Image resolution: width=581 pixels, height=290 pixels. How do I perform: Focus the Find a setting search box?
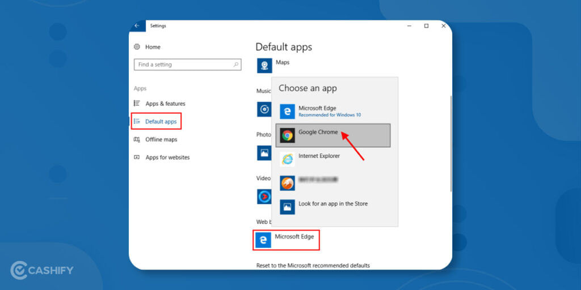point(187,65)
